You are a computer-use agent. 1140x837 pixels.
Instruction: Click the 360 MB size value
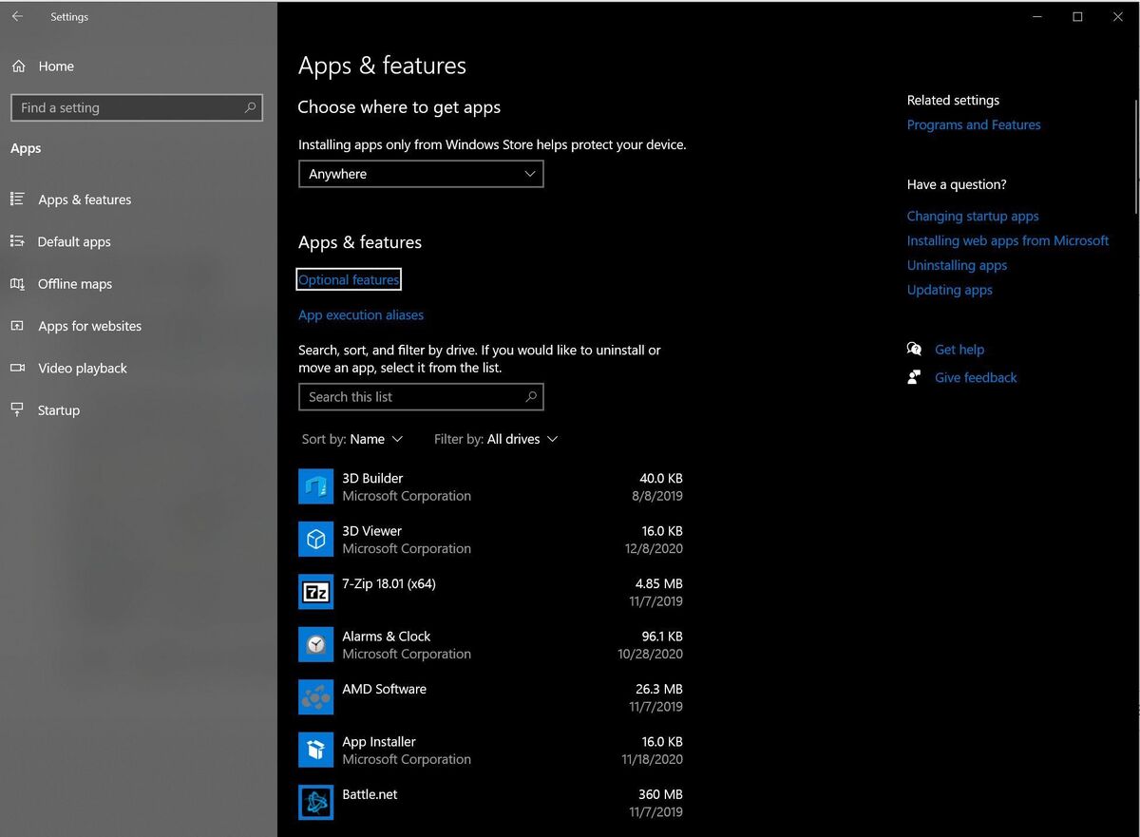(x=660, y=794)
